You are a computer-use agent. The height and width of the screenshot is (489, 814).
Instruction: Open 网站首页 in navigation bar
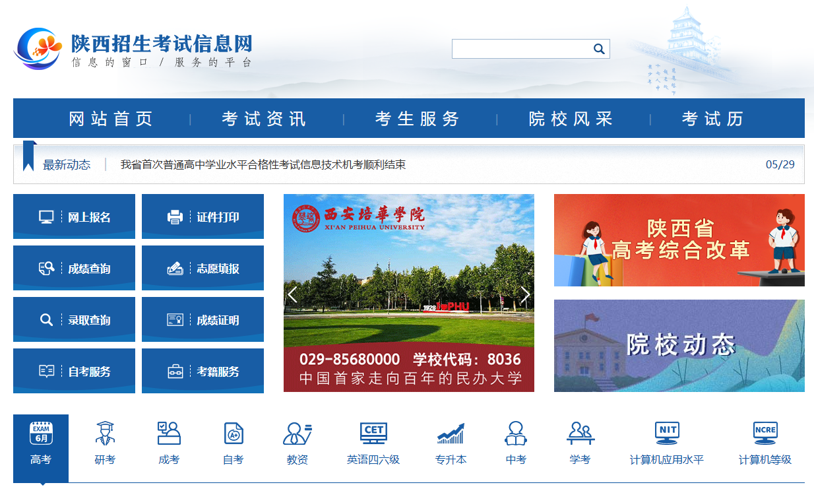pos(111,119)
